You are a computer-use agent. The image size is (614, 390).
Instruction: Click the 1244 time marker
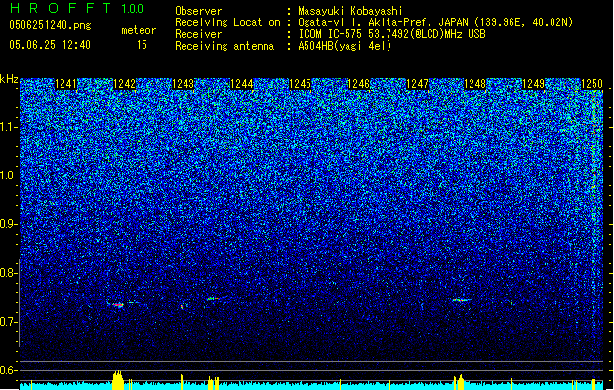(242, 84)
